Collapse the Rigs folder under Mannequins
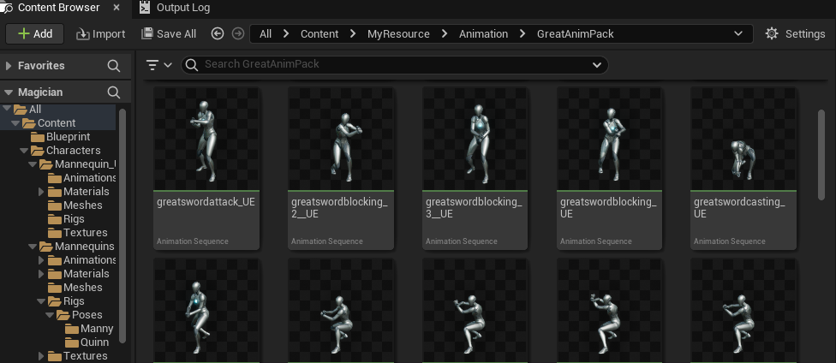The height and width of the screenshot is (363, 836). [42, 301]
